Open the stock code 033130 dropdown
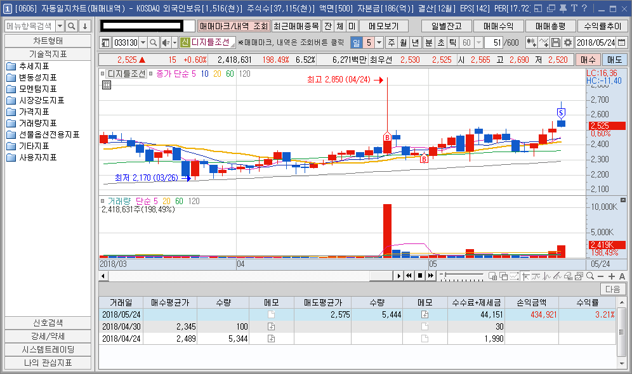 (143, 42)
